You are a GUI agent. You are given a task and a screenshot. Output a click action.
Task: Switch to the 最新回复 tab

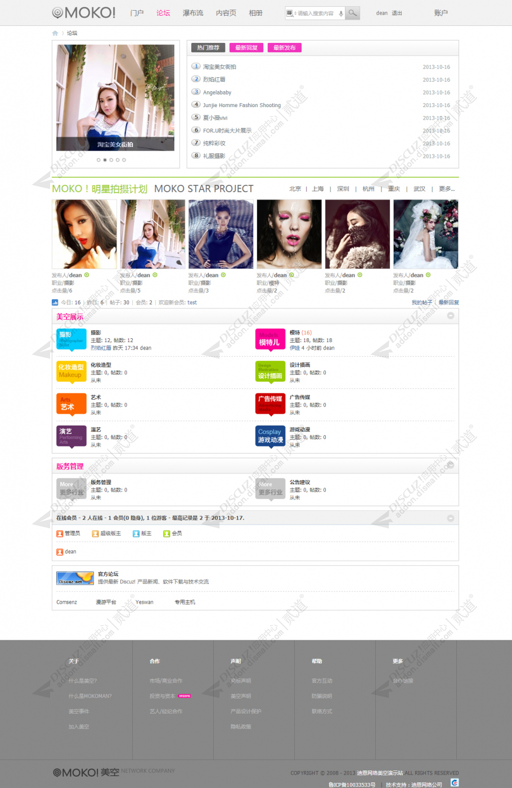click(246, 48)
